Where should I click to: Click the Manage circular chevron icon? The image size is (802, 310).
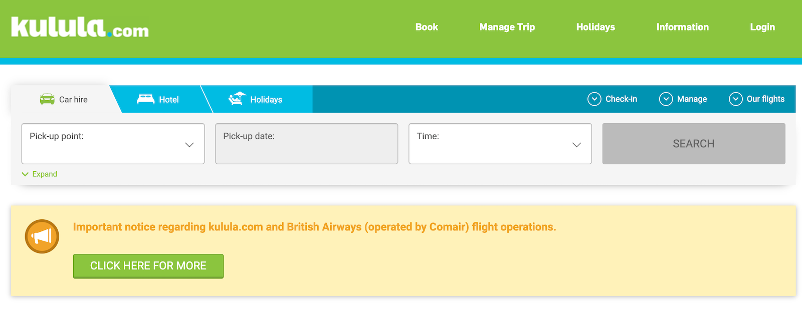(x=666, y=99)
